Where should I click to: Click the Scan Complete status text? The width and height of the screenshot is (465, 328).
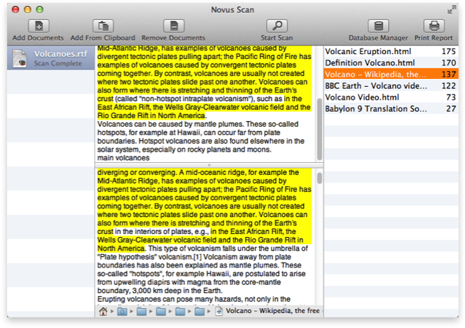[x=58, y=63]
